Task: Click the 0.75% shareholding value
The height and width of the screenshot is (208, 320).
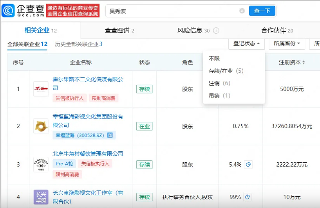Action: (x=240, y=126)
